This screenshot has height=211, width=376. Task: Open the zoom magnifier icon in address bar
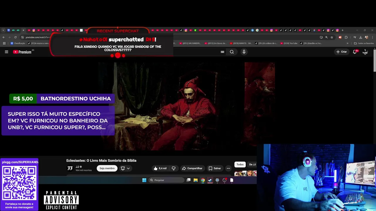tap(326, 37)
